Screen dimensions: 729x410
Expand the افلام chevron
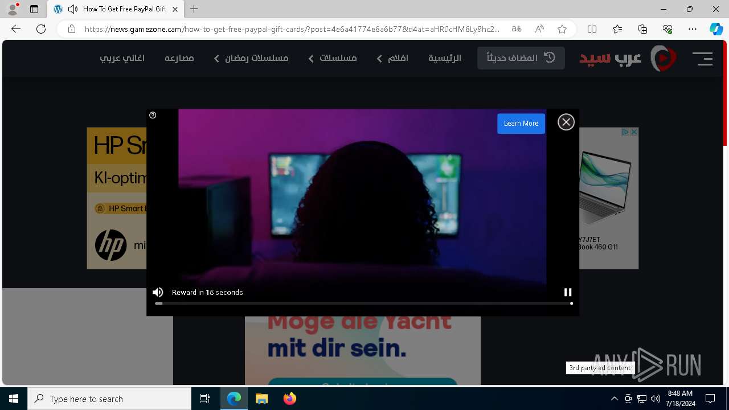[379, 59]
